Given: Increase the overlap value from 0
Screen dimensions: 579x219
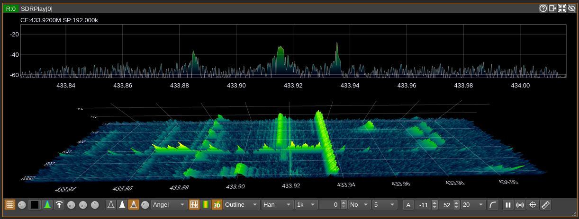Looking at the screenshot, I should coord(344,202).
